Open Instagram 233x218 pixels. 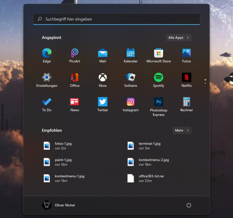coord(131,104)
